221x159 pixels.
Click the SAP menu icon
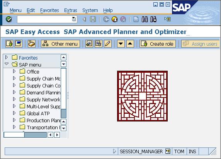click(19, 44)
